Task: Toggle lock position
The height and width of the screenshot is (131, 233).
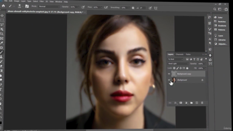Action: click(181, 68)
